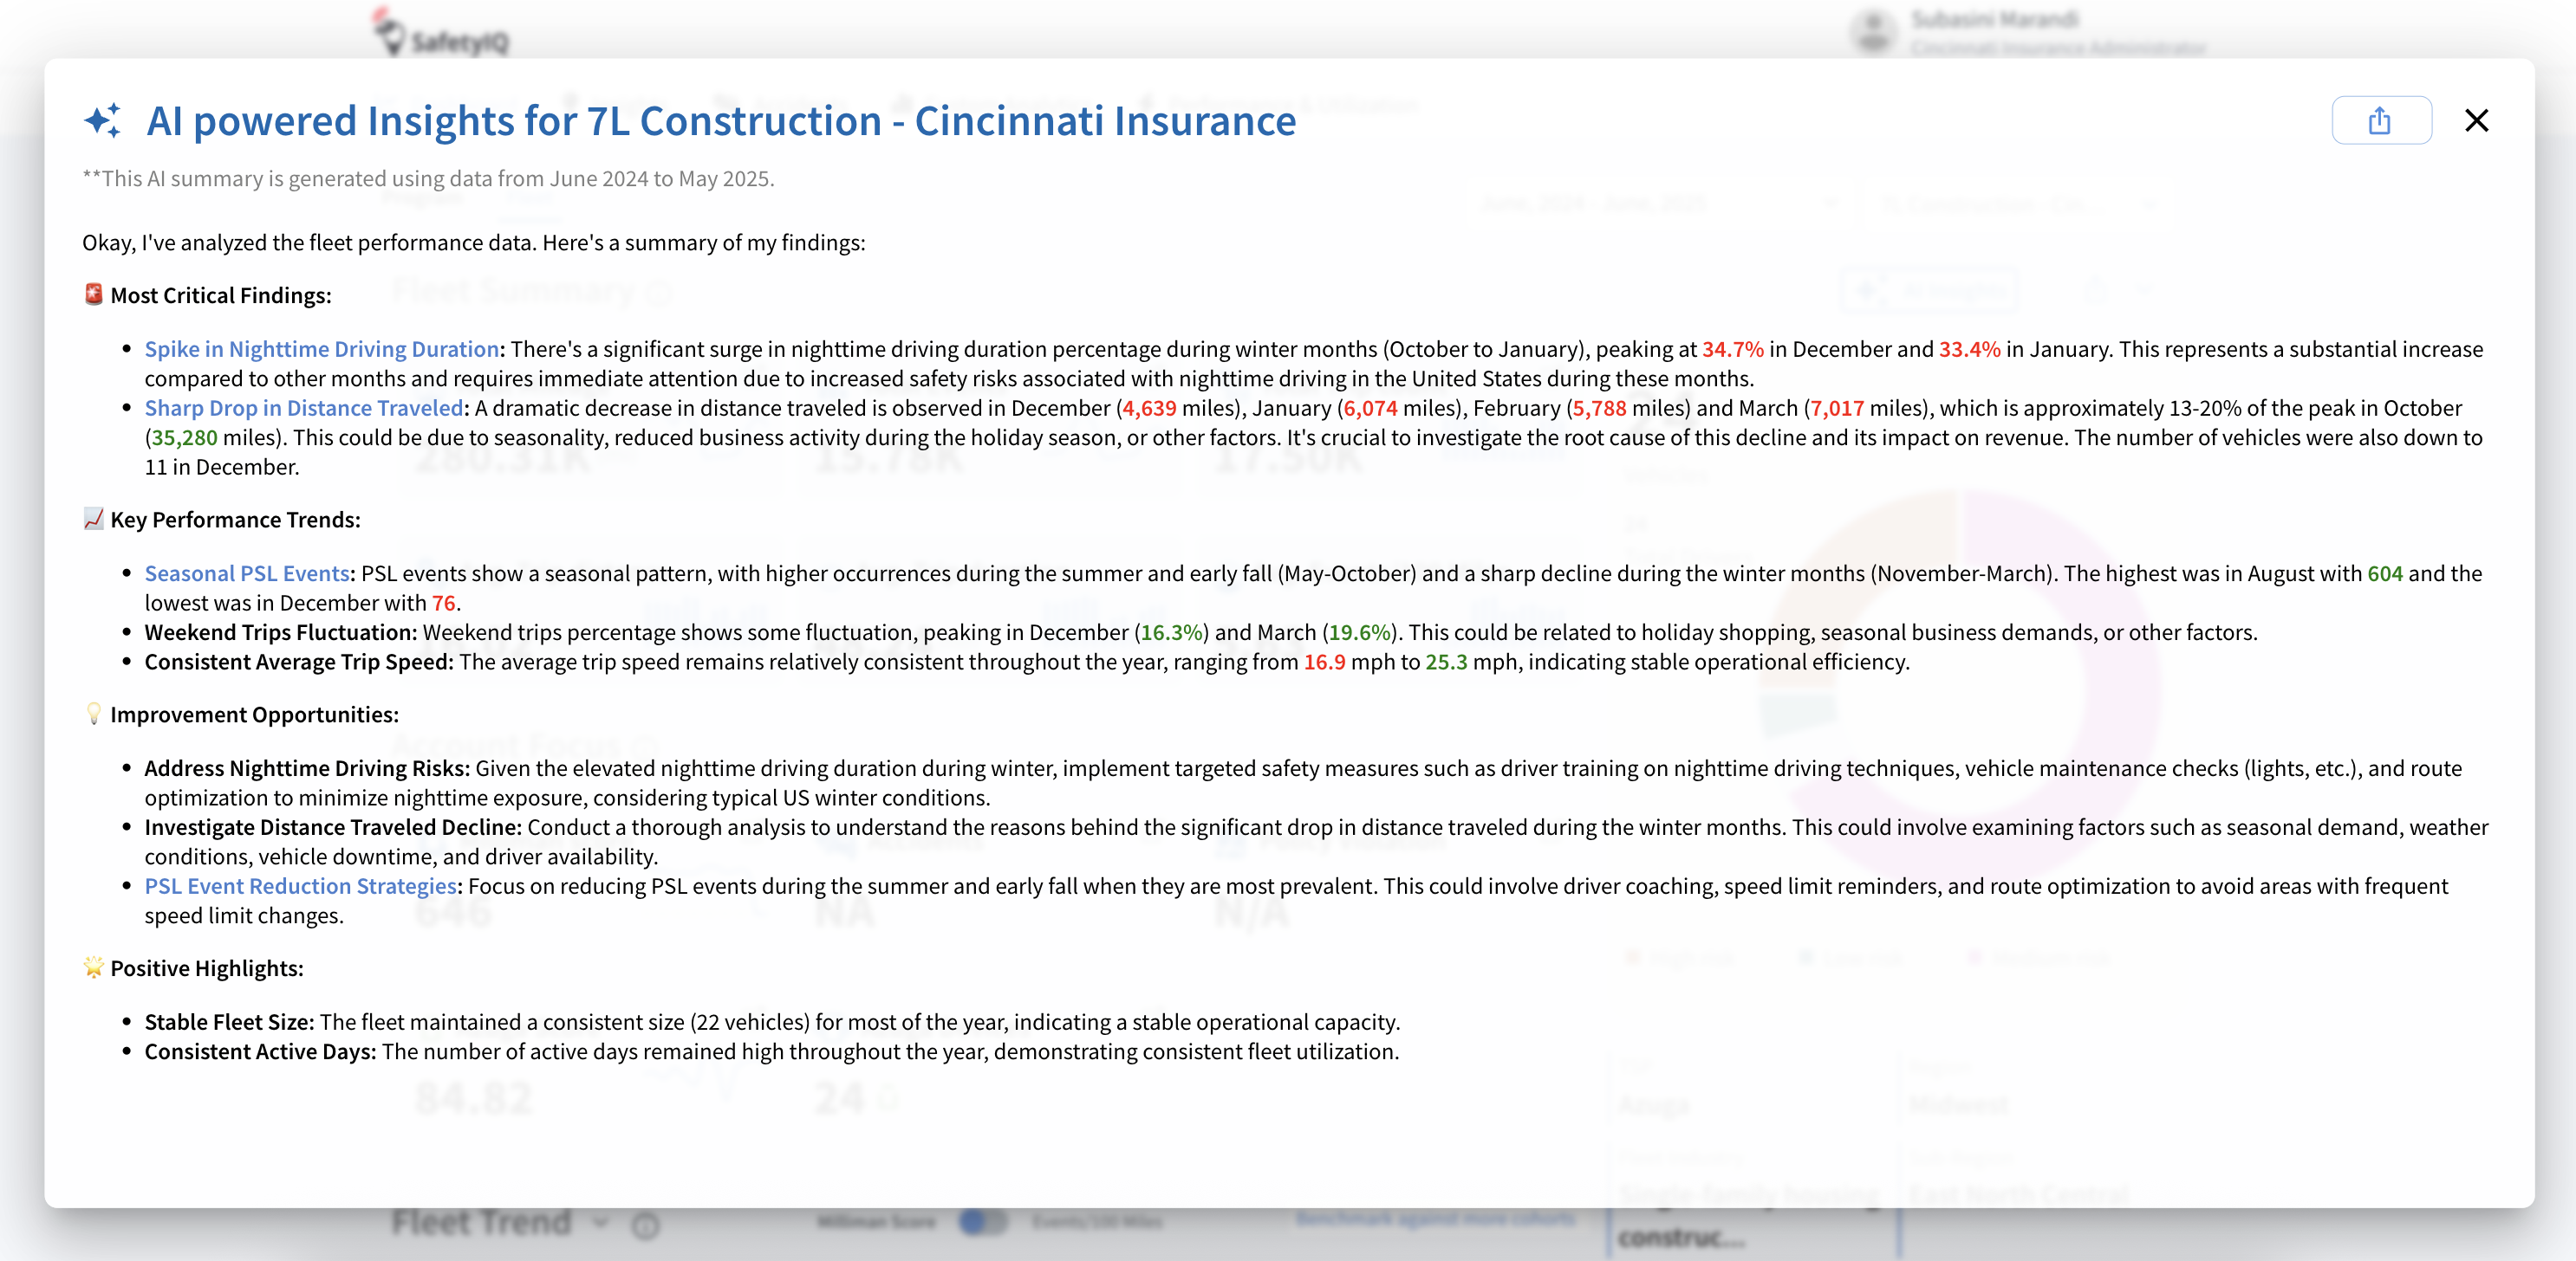Open the Seasonal PSL Events link
Image resolution: width=2576 pixels, height=1261 pixels.
(x=247, y=573)
